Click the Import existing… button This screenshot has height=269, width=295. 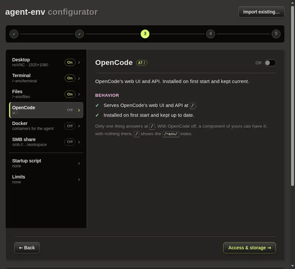261,12
